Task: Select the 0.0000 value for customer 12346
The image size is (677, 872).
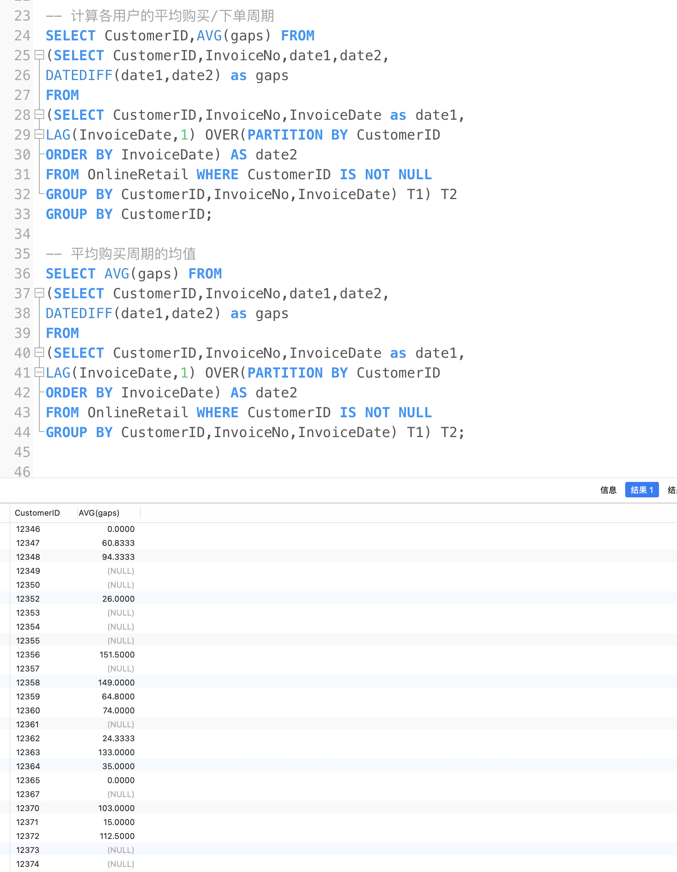Action: pyautogui.click(x=121, y=529)
